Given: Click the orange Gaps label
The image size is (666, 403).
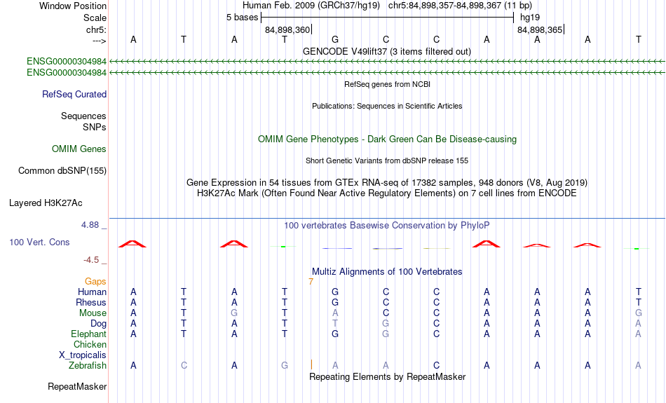Looking at the screenshot, I should tap(95, 281).
